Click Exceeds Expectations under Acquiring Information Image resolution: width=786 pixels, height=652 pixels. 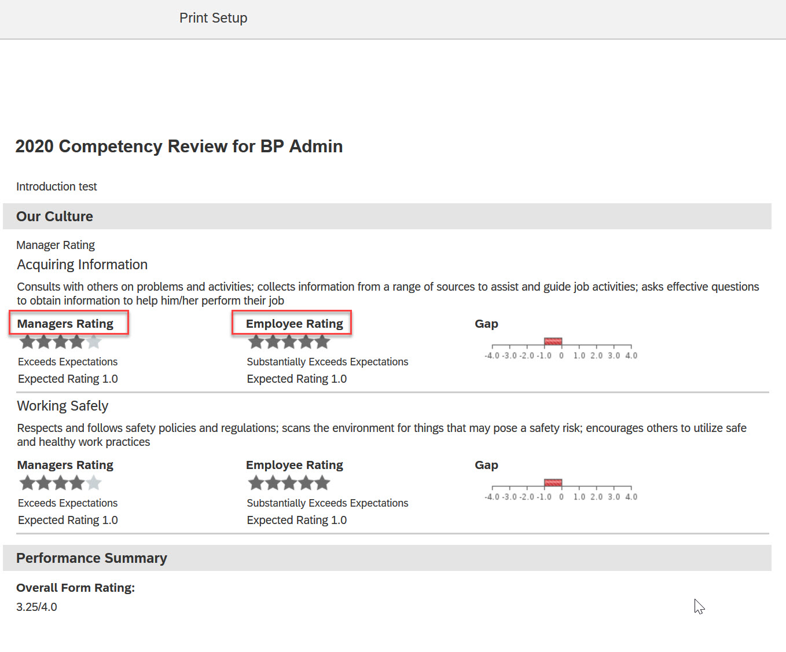tap(68, 362)
